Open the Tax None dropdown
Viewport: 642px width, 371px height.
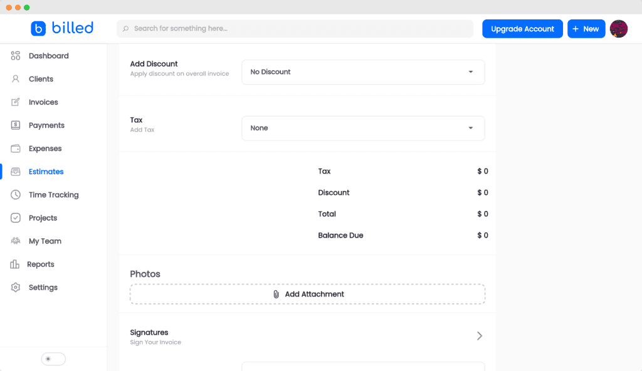tap(362, 128)
